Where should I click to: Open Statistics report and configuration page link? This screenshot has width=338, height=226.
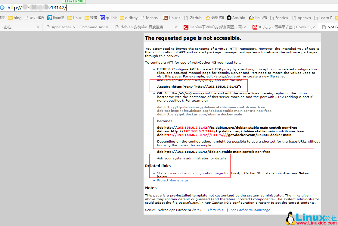[190, 173]
